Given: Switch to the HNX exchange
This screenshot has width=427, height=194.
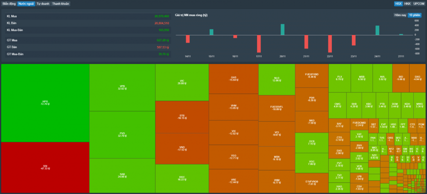Looking at the screenshot, I should coord(407,4).
